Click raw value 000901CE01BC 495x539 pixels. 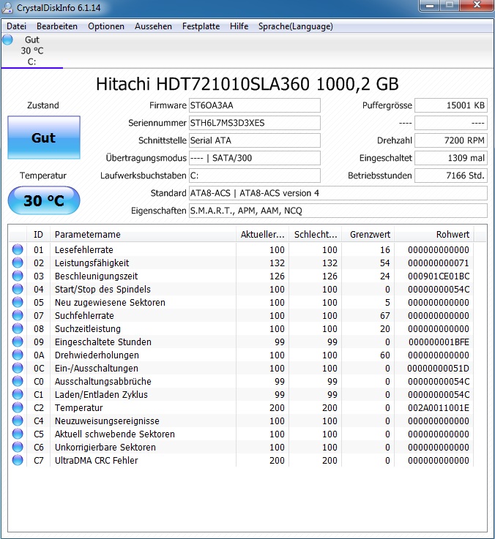(x=439, y=276)
